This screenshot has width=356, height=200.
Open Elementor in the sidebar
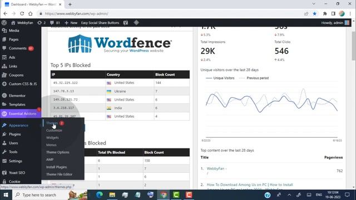click(x=17, y=96)
